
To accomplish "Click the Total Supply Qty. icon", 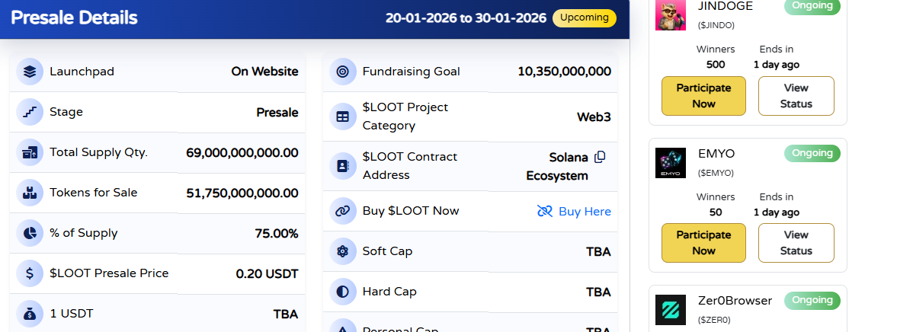I will click(30, 152).
